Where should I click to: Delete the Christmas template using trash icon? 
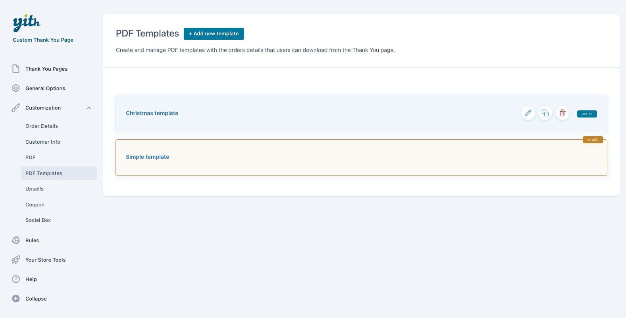pyautogui.click(x=562, y=113)
